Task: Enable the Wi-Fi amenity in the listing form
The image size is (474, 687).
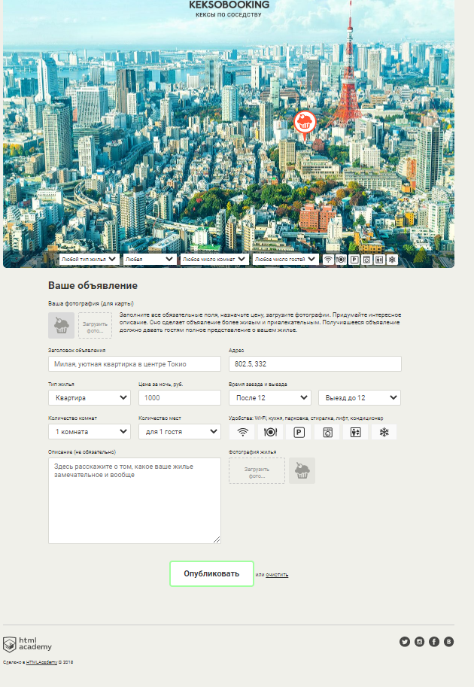Action: tap(242, 432)
